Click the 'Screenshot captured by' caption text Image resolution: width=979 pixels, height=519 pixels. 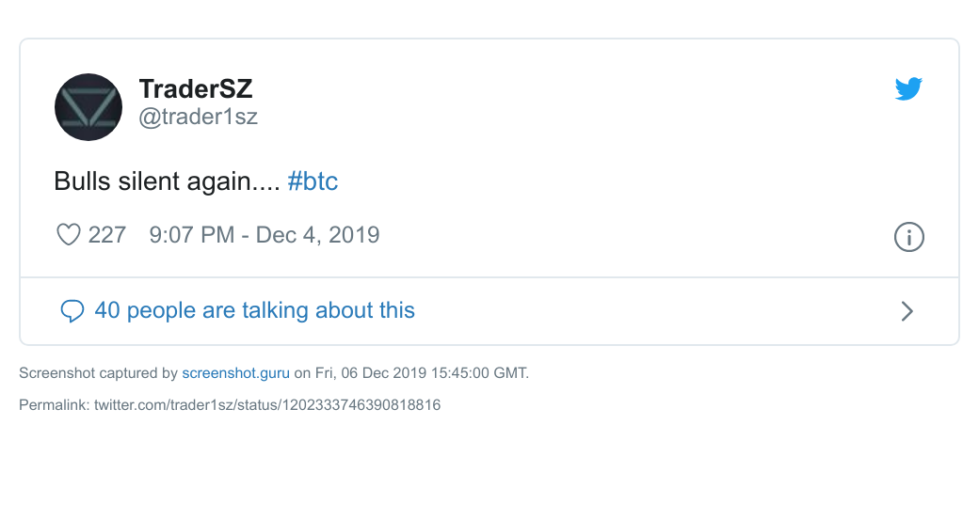(x=99, y=373)
